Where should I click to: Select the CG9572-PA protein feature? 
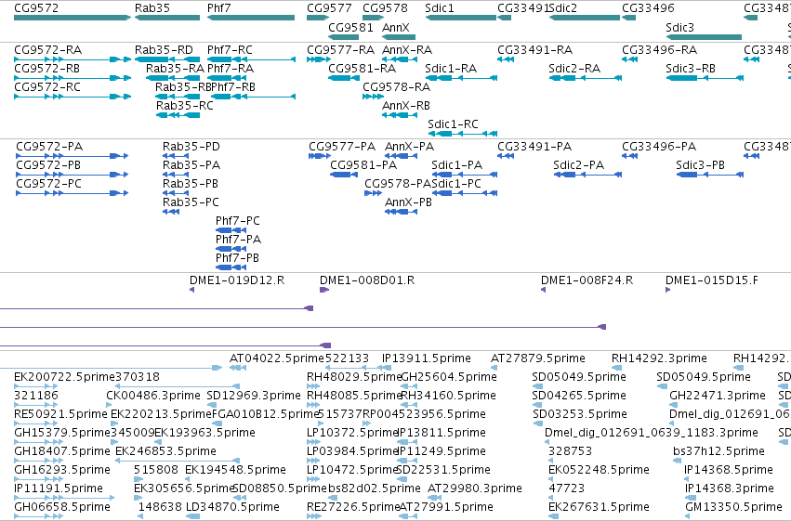click(x=73, y=156)
